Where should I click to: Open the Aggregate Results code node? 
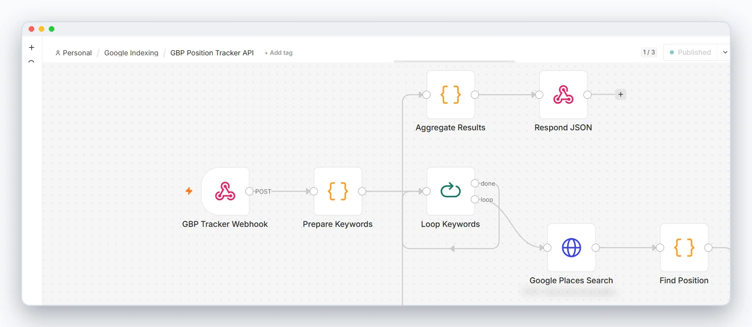[x=450, y=95]
